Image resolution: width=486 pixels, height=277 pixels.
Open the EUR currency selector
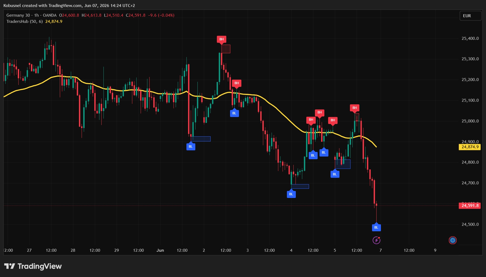(x=470, y=16)
